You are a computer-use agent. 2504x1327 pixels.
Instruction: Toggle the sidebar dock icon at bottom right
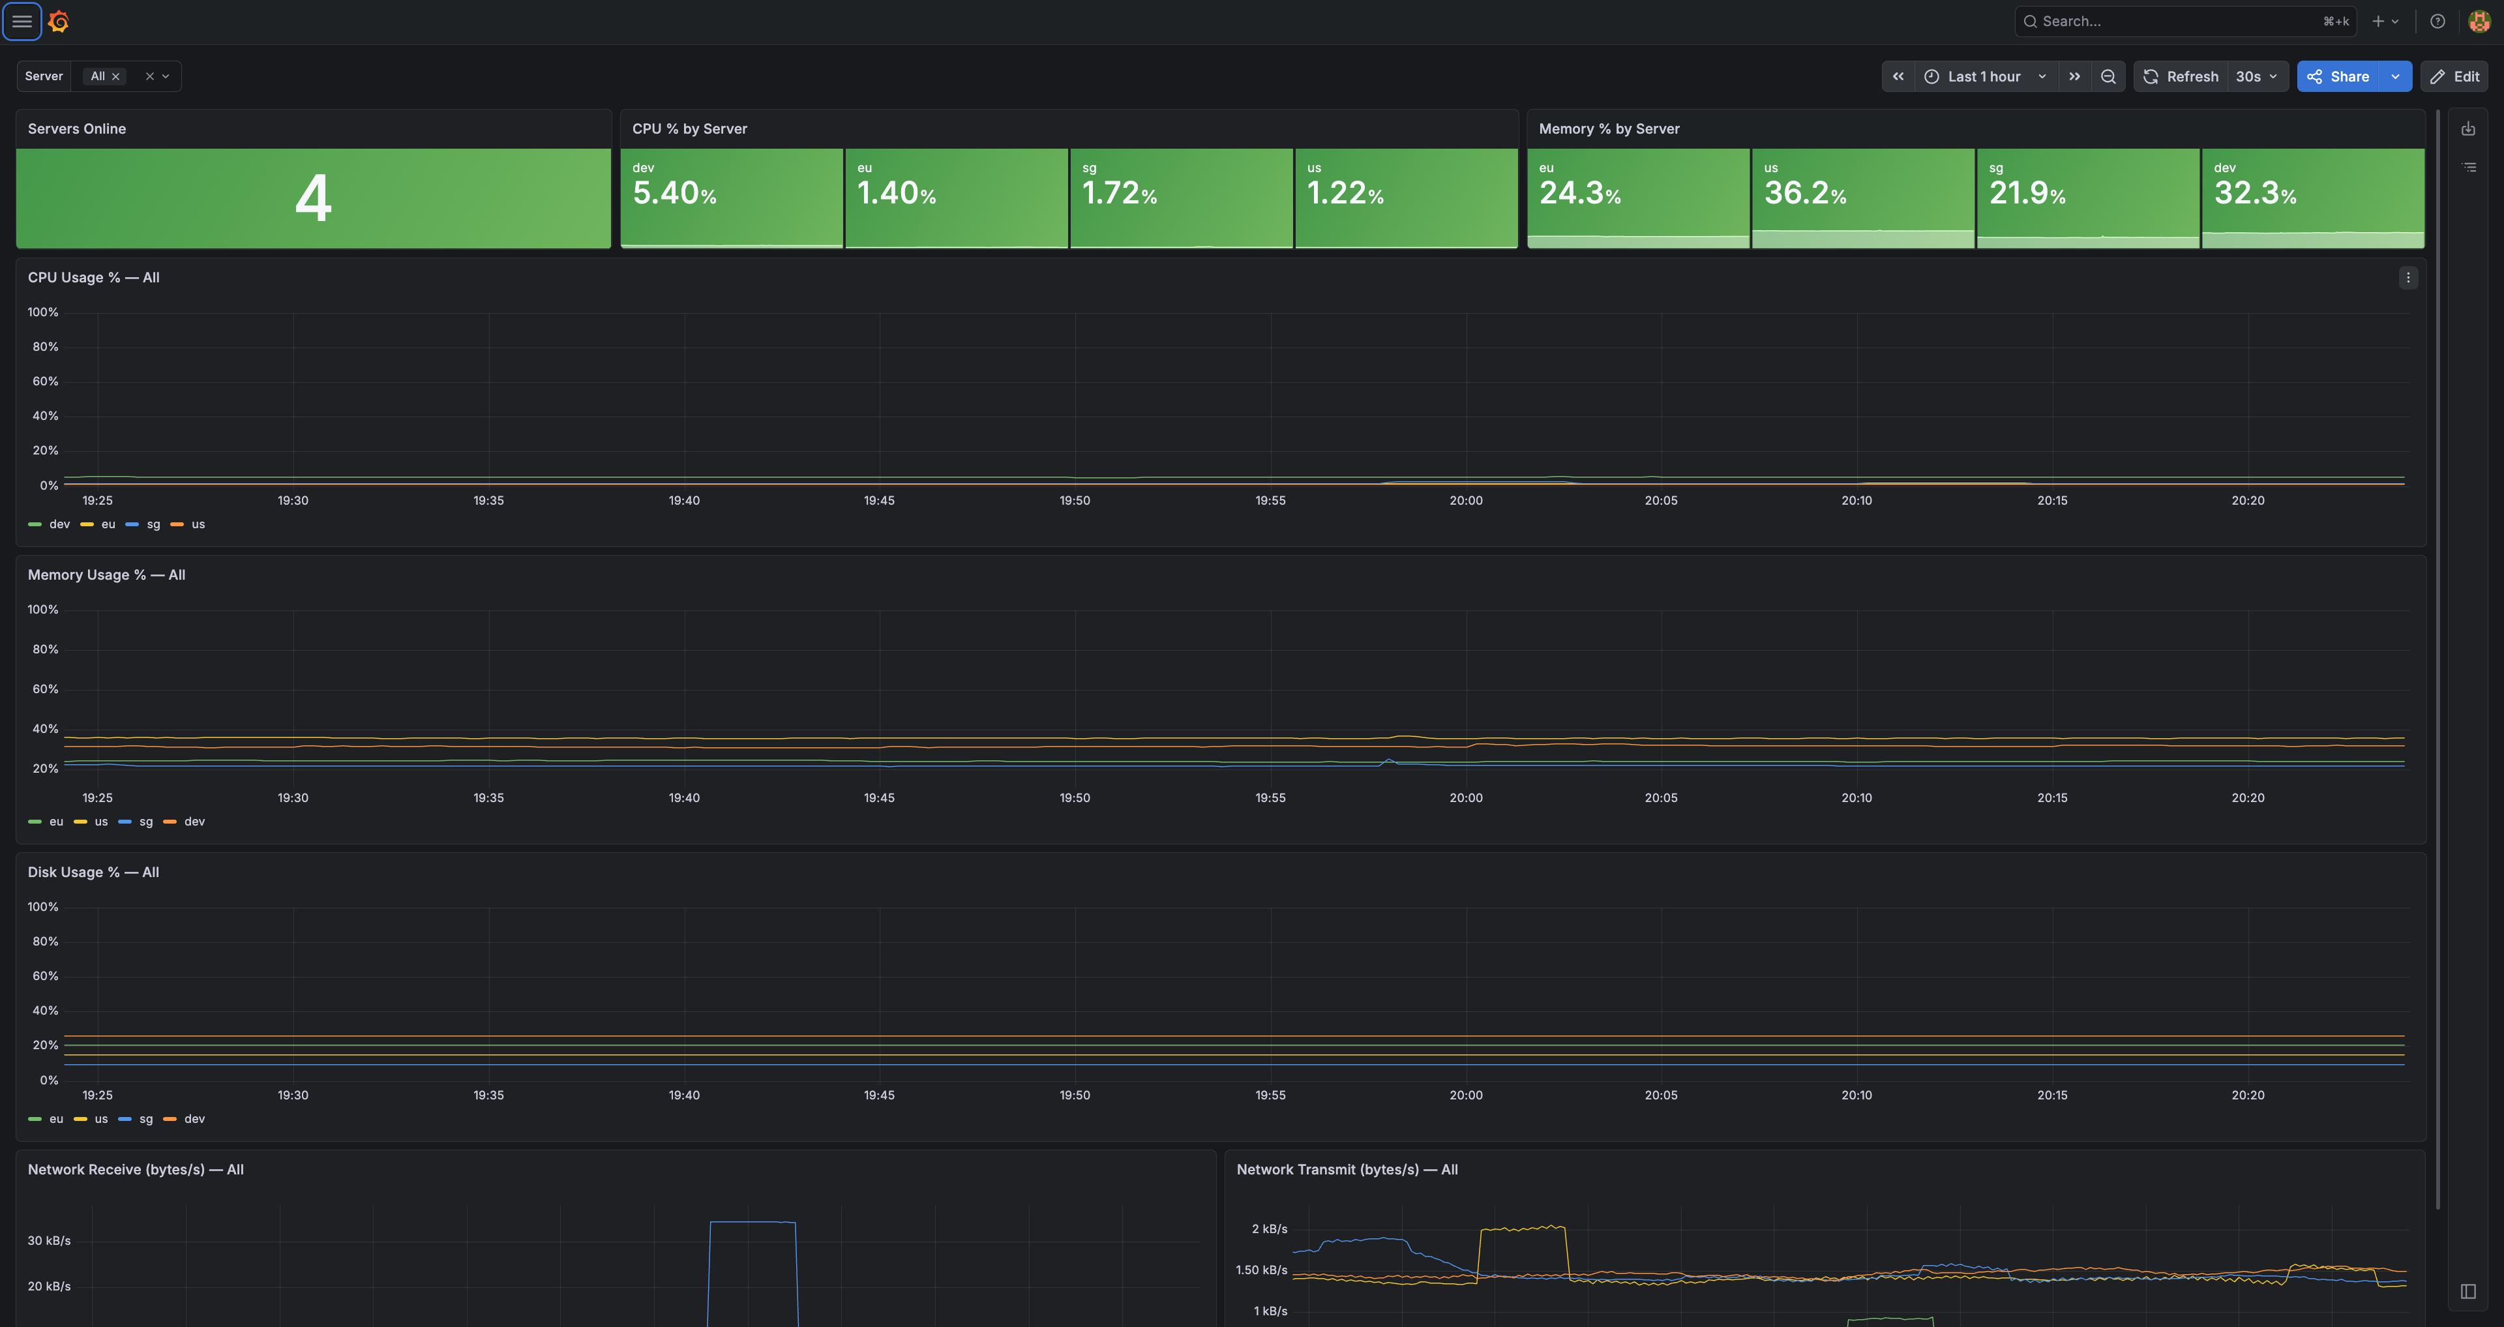click(x=2468, y=1291)
